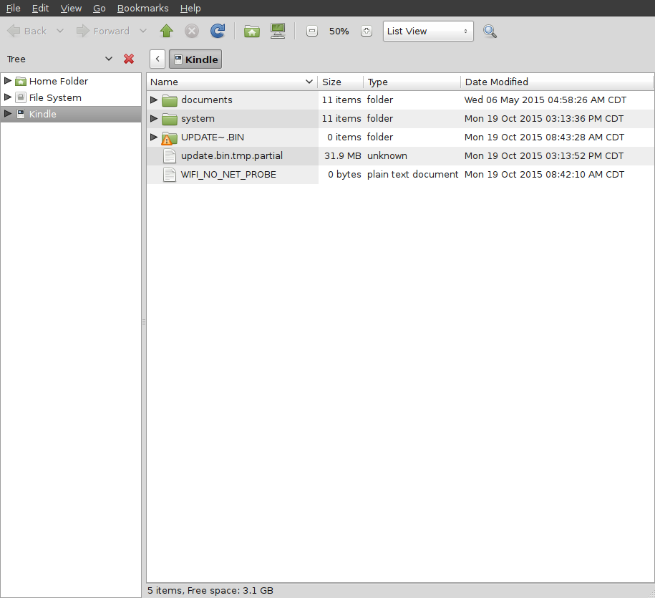The height and width of the screenshot is (598, 655).
Task: Go up to the parent folder
Action: click(166, 31)
